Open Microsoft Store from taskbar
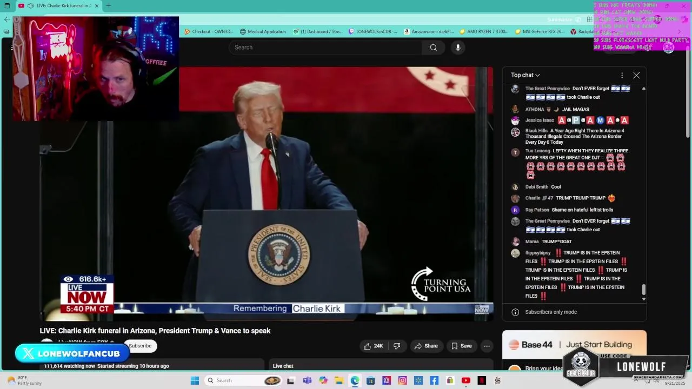Viewport: 692px width, 389px height. pos(370,380)
